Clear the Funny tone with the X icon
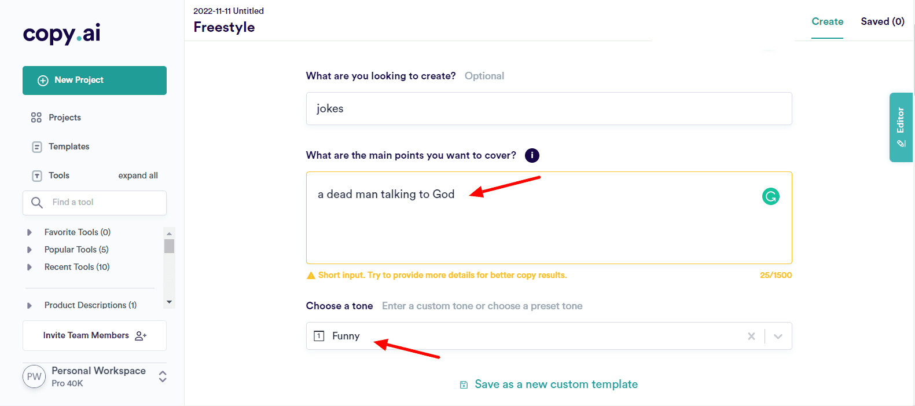Viewport: 915px width, 406px height. [751, 336]
